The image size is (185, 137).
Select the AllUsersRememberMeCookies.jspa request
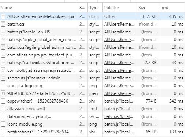[92, 16]
